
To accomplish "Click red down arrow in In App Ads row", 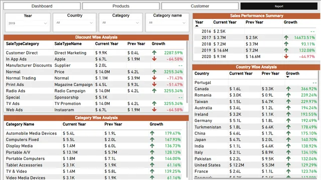I will click(154, 59).
